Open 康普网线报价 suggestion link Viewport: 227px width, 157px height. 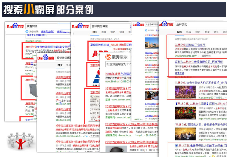tap(48, 32)
